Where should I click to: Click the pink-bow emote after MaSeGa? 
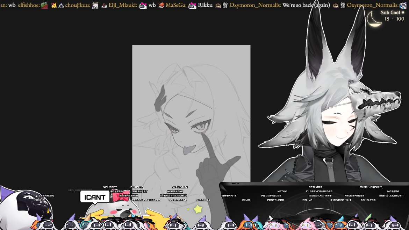[x=192, y=5]
